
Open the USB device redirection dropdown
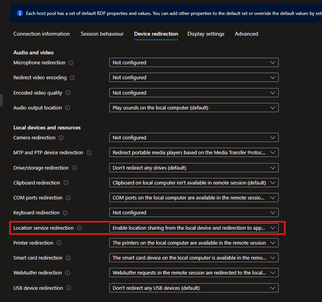coord(194,288)
